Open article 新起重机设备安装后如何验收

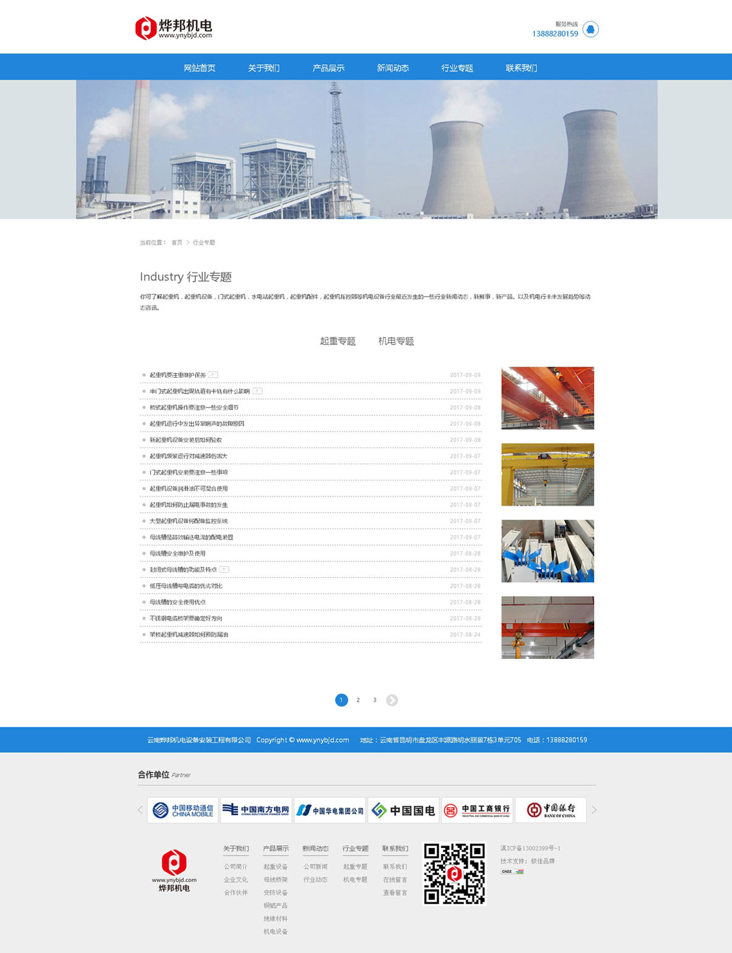(185, 440)
